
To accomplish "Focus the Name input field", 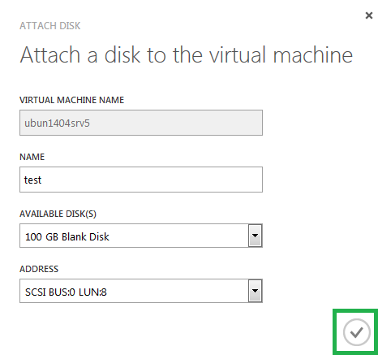I will (141, 180).
